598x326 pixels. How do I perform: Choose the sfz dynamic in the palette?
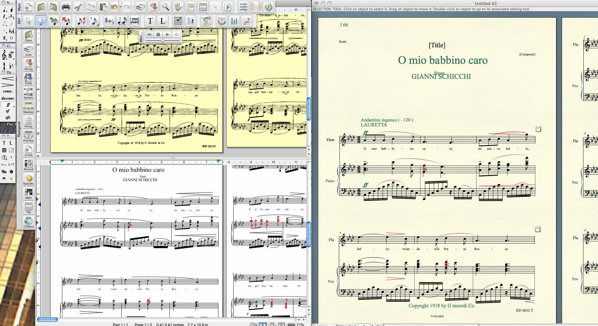click(x=8, y=118)
